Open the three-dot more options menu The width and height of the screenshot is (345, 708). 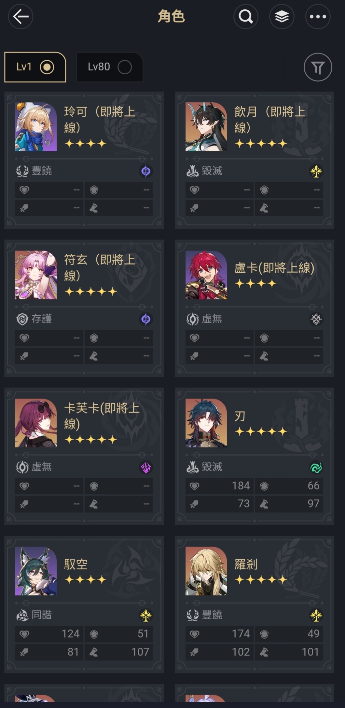[x=318, y=16]
